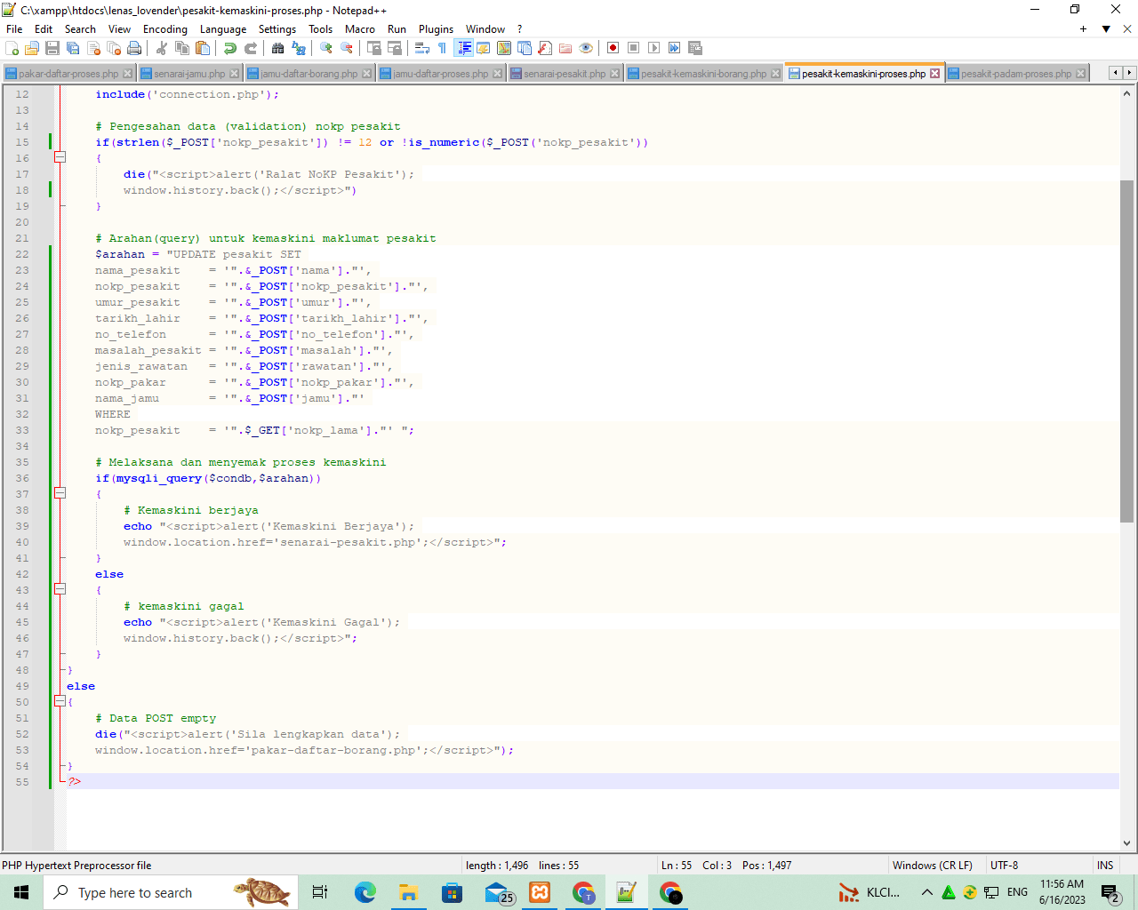1138x910 pixels.
Task: Click the Redo toolbar arrow
Action: 251,48
